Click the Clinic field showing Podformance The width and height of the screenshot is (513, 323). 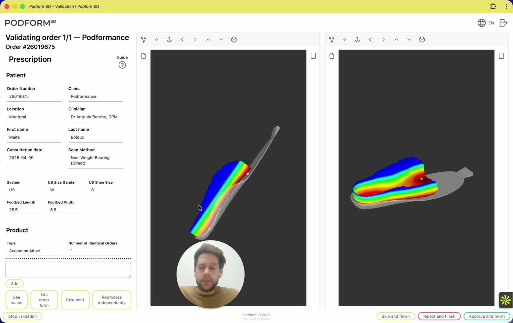(x=96, y=97)
